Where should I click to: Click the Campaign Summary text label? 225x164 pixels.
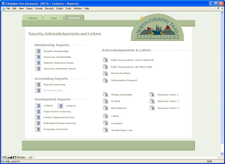click(56, 129)
